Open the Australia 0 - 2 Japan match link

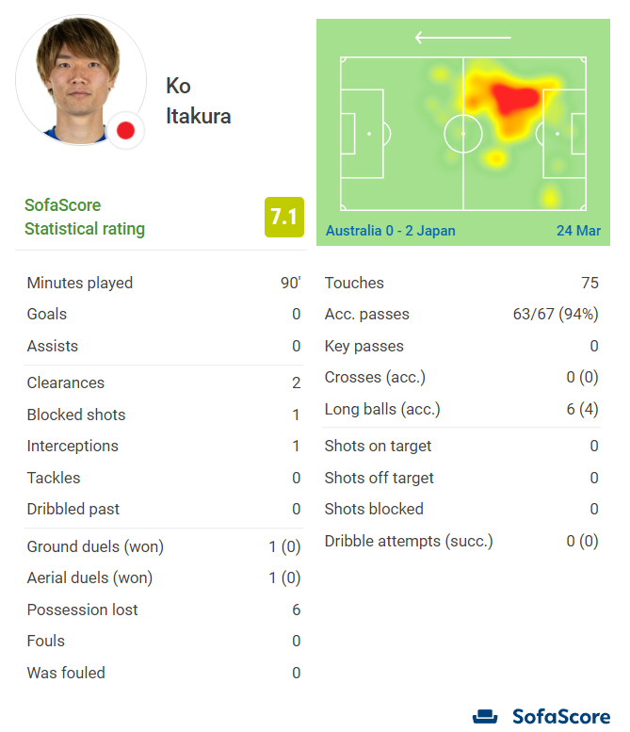(390, 231)
